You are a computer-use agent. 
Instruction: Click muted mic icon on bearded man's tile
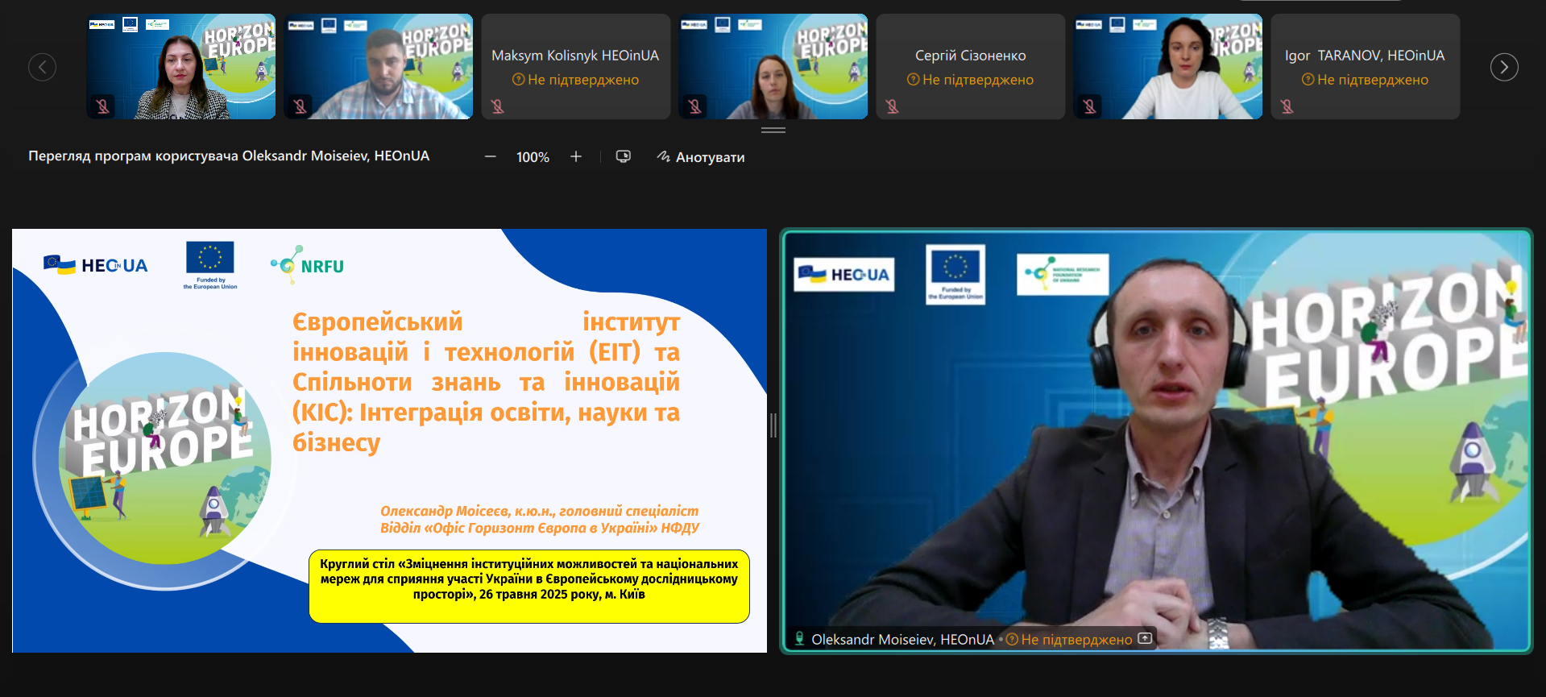point(300,106)
